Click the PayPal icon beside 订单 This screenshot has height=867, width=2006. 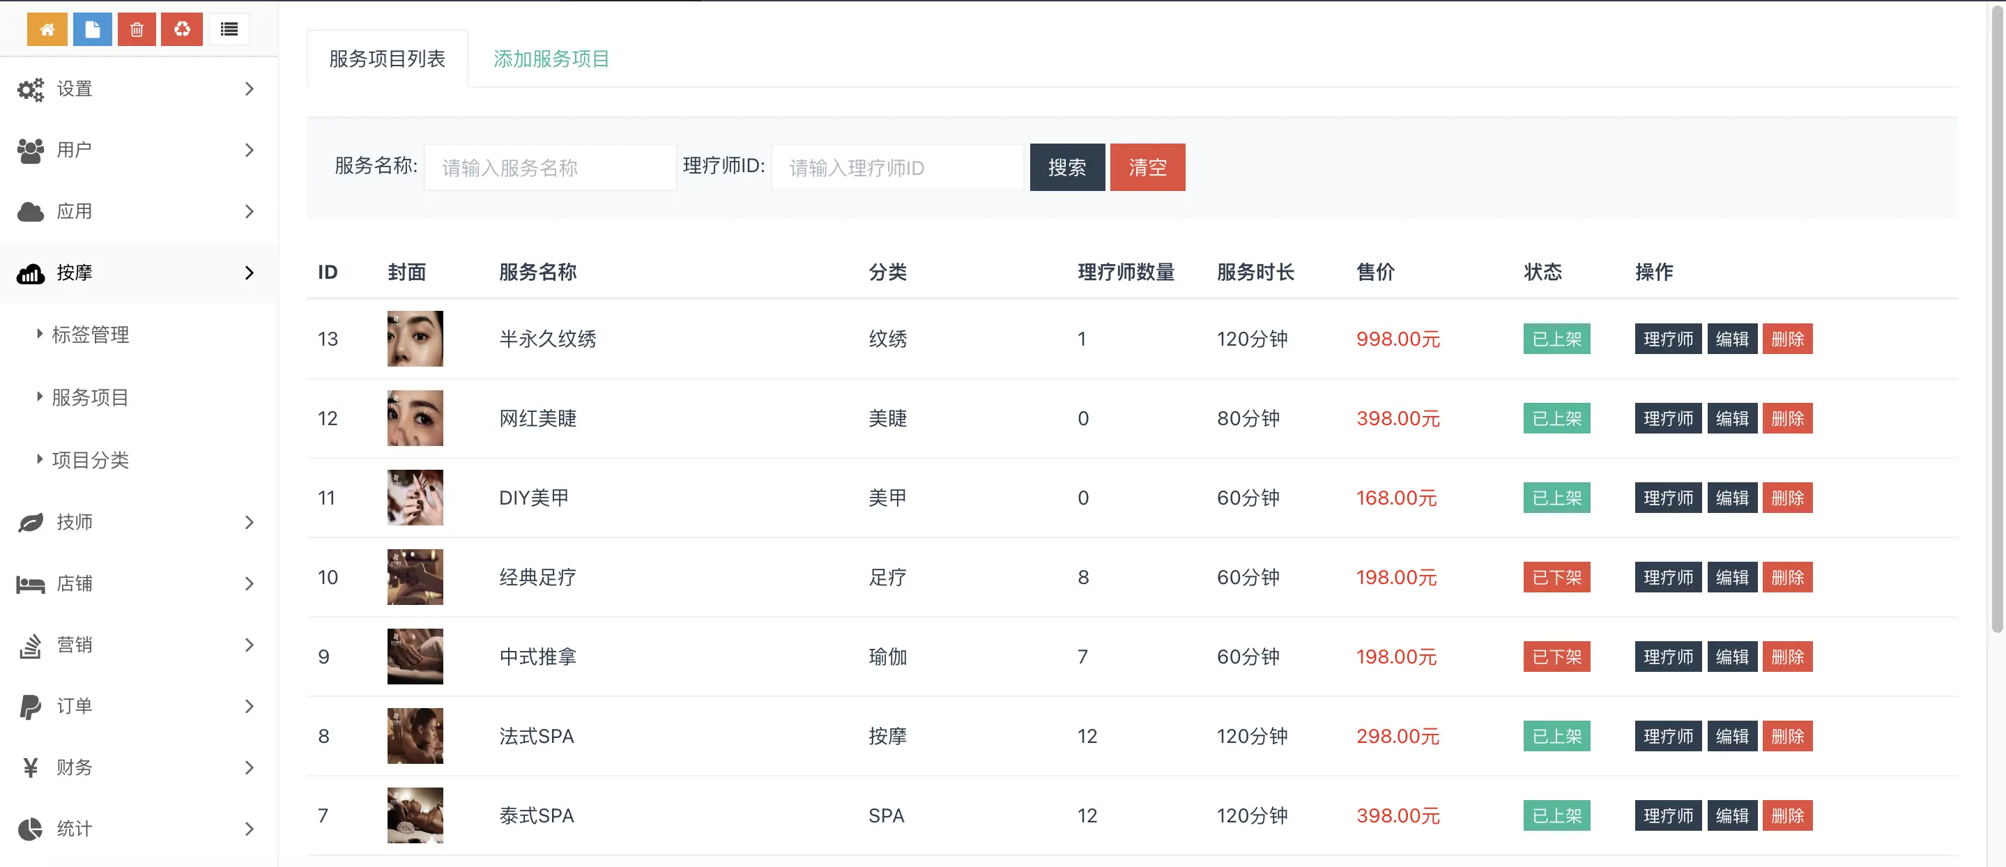(31, 707)
